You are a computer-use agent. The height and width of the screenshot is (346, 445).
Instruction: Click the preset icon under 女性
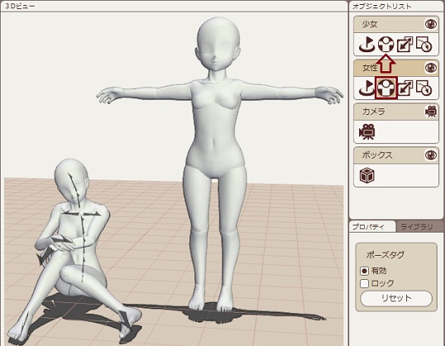coord(424,88)
